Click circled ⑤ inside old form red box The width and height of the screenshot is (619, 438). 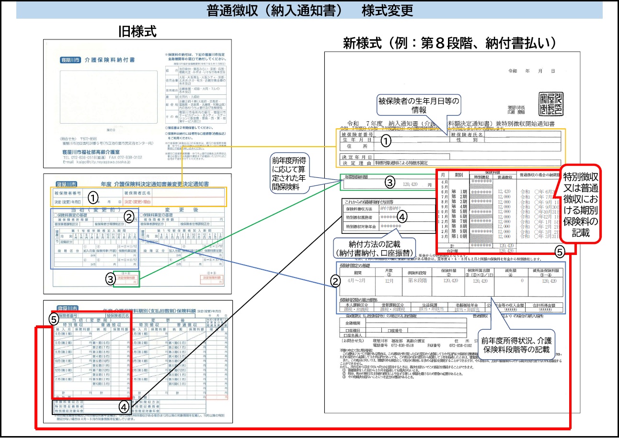pyautogui.click(x=56, y=318)
